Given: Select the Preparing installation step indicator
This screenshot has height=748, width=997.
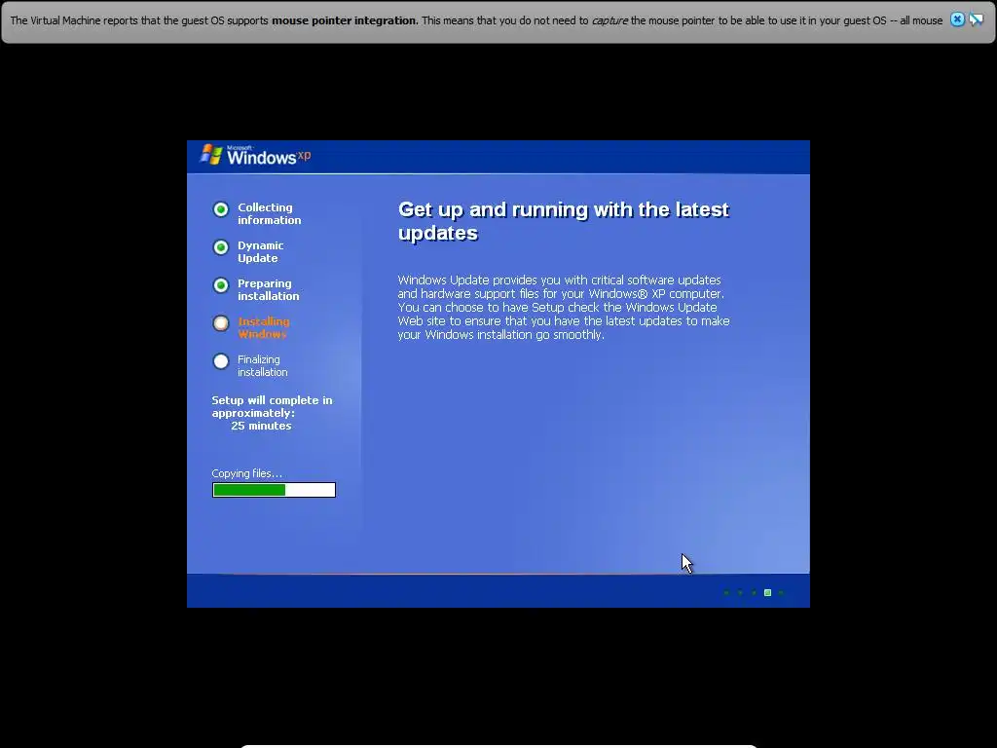Looking at the screenshot, I should coord(221,285).
